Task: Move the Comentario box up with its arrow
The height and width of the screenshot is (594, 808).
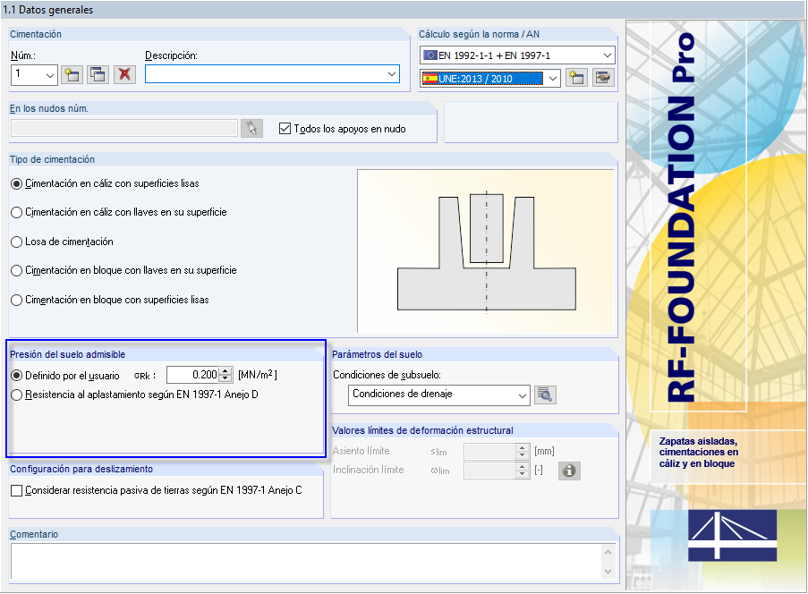Action: pyautogui.click(x=608, y=552)
